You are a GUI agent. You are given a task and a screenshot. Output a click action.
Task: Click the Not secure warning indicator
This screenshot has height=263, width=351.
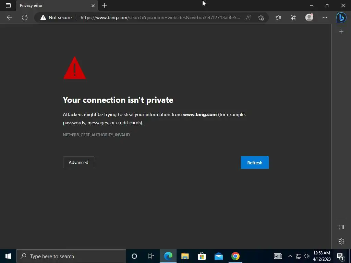(x=56, y=17)
